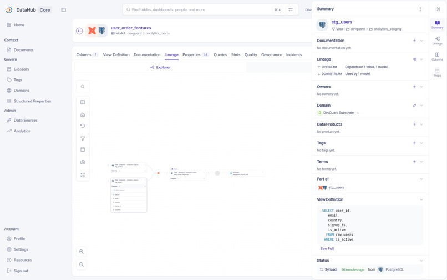Open the lineage filter funnel tool
The height and width of the screenshot is (280, 447).
tap(83, 138)
